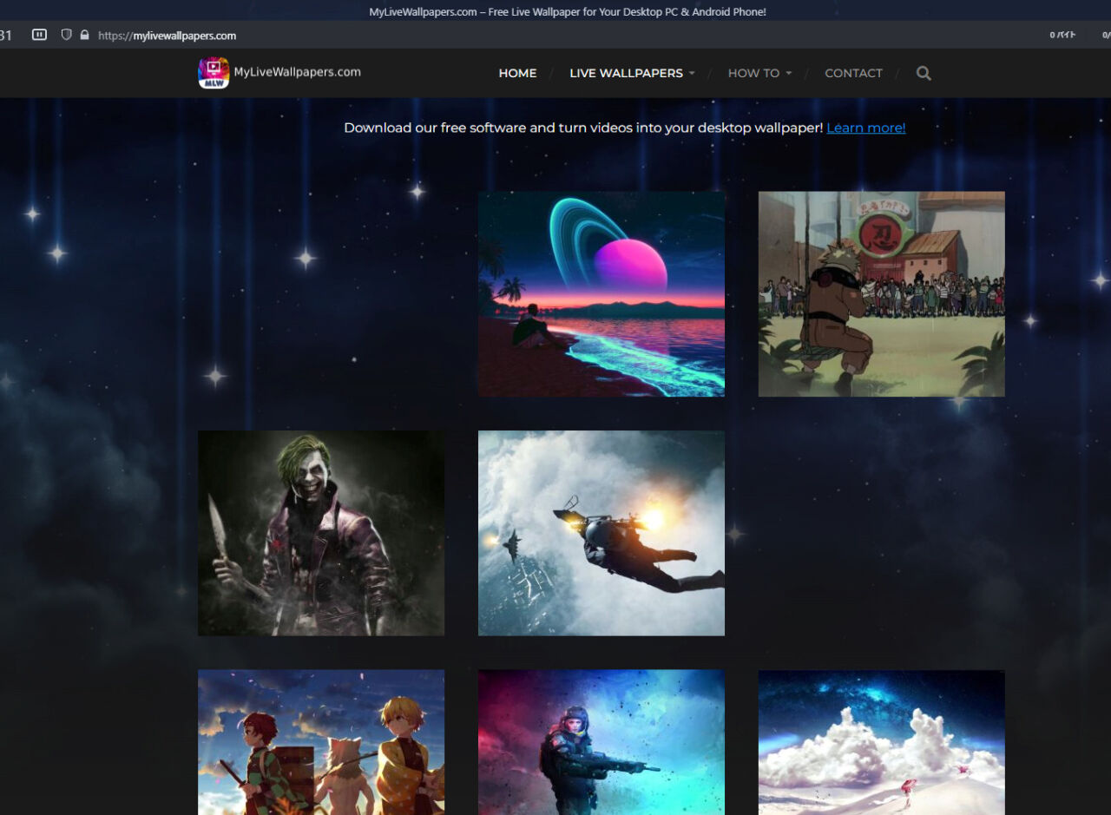
Task: Open the white clouds starry sky thumbnail
Action: tap(882, 742)
